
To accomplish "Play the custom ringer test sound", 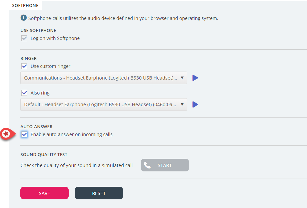I will (195, 78).
